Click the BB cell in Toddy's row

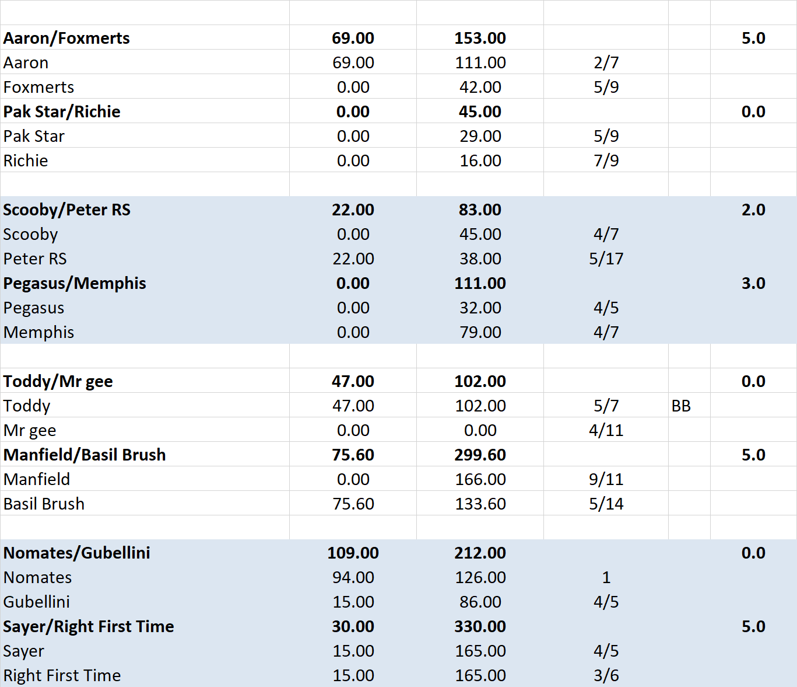coord(681,406)
